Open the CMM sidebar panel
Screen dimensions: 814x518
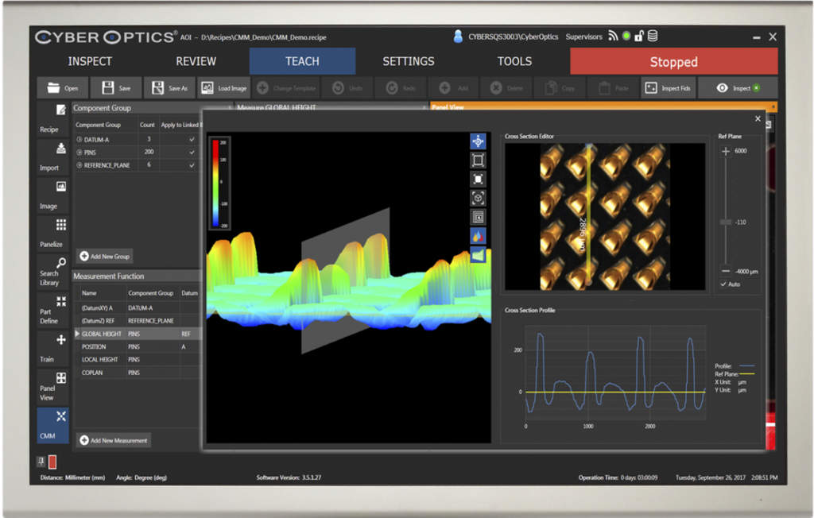coord(52,425)
